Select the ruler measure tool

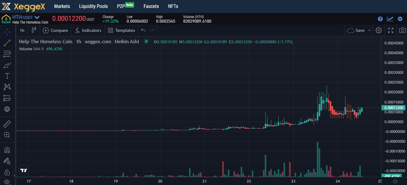pyautogui.click(x=7, y=124)
